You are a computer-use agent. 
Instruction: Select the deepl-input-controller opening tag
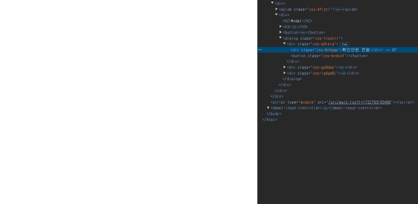click(296, 108)
